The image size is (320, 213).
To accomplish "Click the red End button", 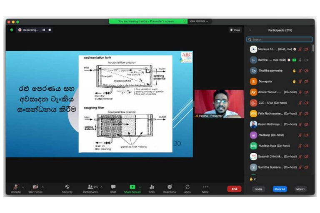I will pyautogui.click(x=234, y=189).
